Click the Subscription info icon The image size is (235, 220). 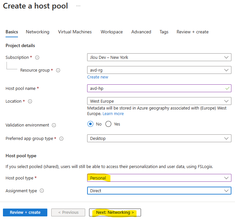37,58
